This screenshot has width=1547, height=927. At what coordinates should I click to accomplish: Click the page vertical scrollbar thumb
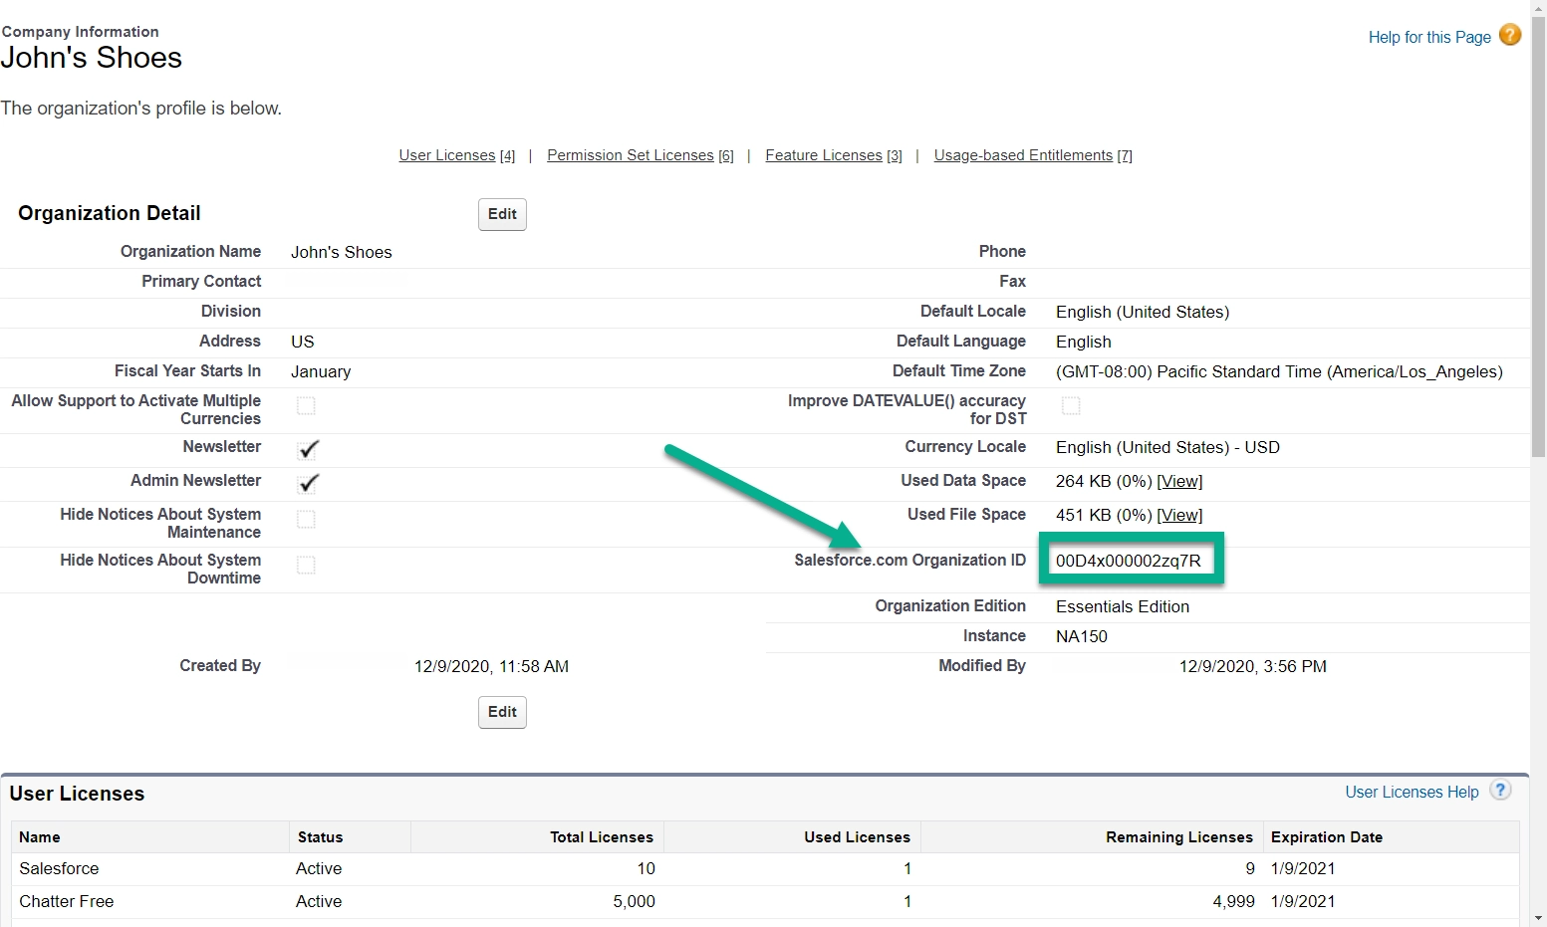click(1539, 236)
